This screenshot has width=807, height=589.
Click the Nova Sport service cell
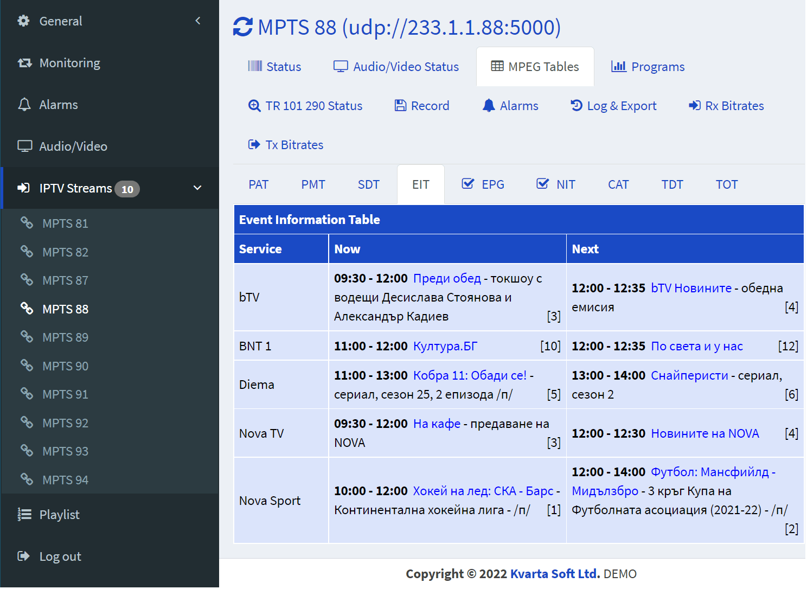[281, 501]
